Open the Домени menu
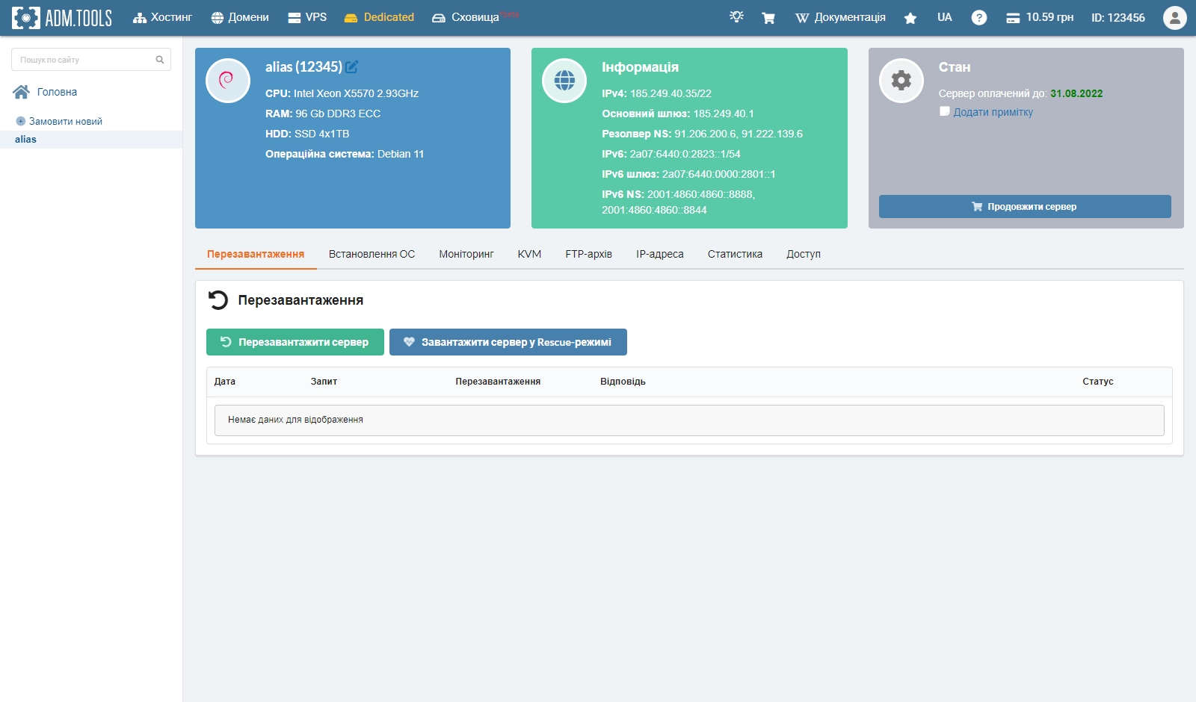The image size is (1196, 702). [240, 17]
